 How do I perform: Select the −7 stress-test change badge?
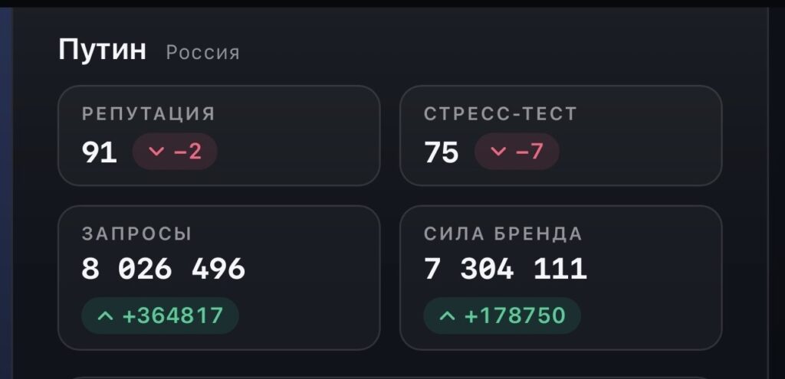[x=517, y=152]
